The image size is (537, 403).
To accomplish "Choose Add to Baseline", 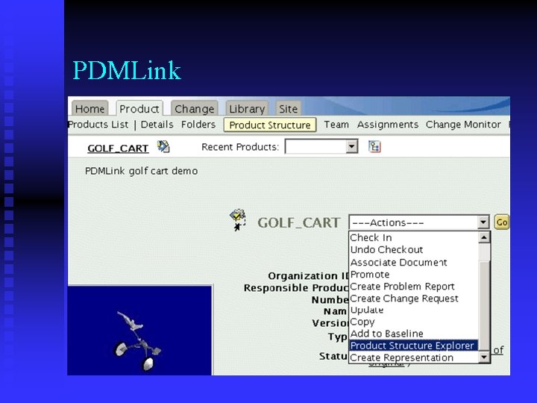I will [413, 334].
